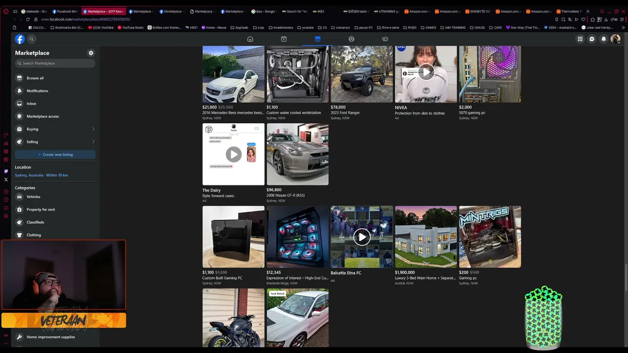Viewport: 628px width, 353px height.
Task: Click the Classifieds tag icon
Action: click(20, 222)
